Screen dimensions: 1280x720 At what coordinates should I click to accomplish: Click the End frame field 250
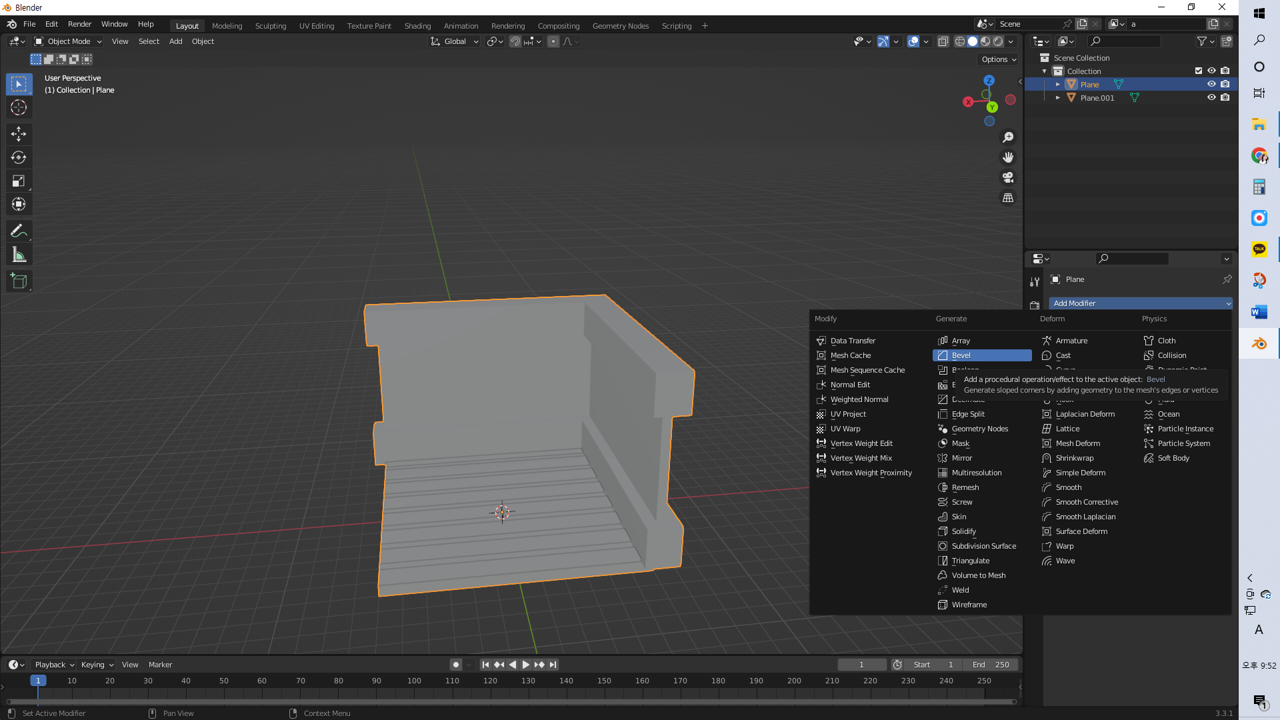[991, 665]
